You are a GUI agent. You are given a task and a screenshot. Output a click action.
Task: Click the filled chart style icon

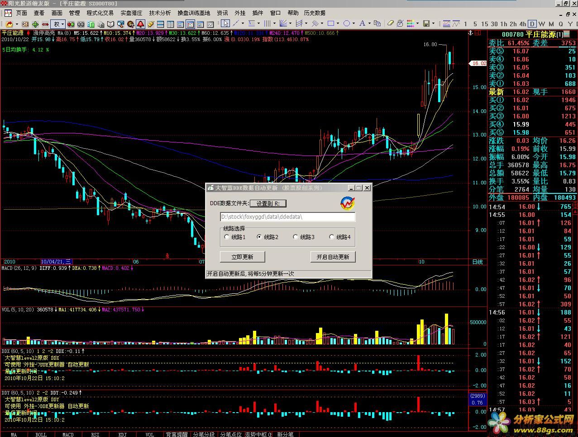447,23
